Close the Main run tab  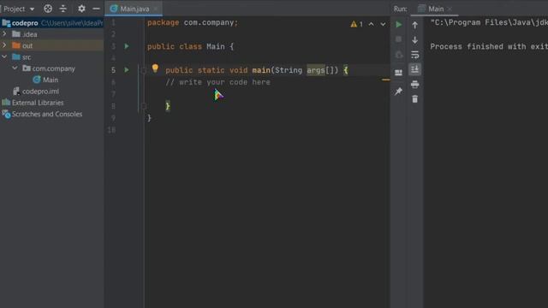450,9
